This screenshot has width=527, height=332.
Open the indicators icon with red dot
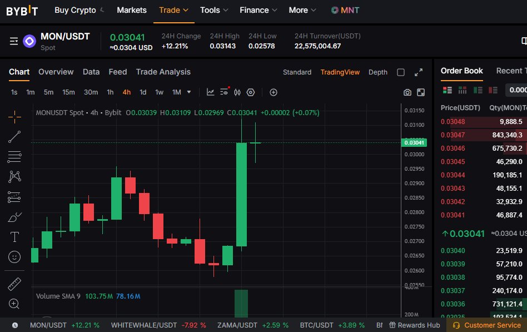tap(224, 92)
